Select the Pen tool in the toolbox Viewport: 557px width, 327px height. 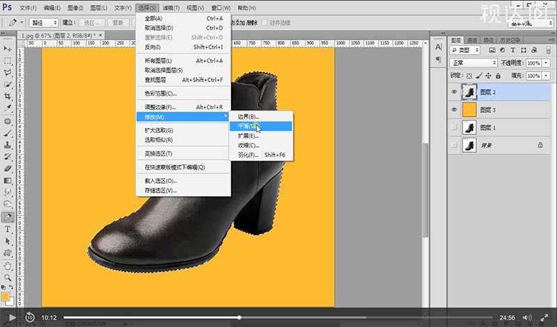[x=8, y=217]
